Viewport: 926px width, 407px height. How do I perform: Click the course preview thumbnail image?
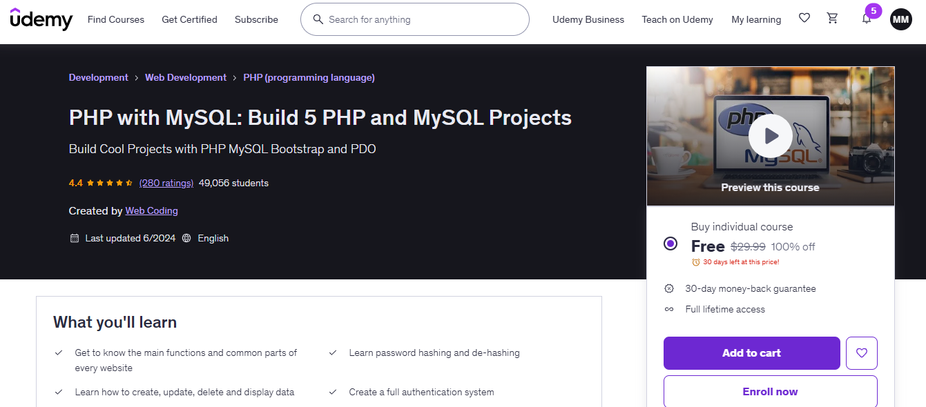point(771,137)
